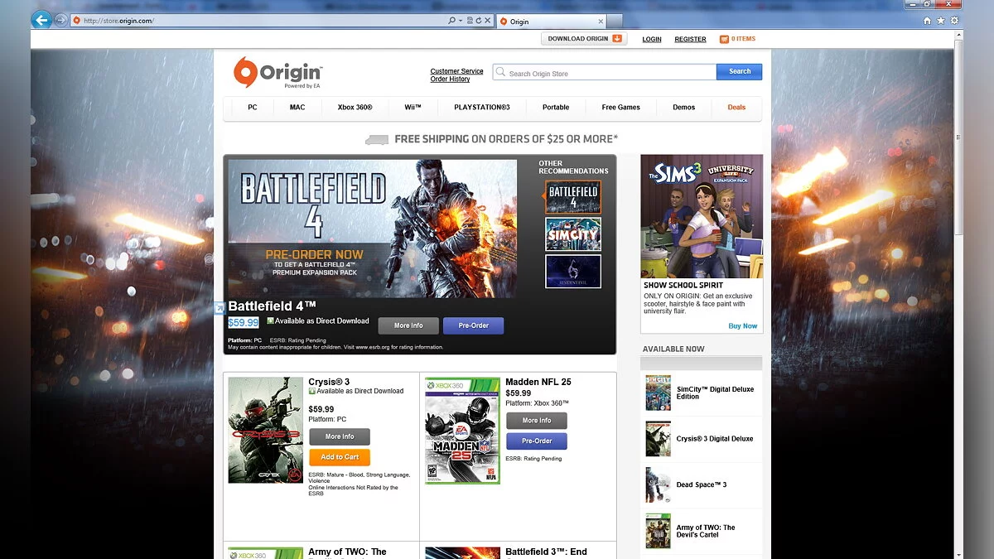Open the Order History link
Image resolution: width=994 pixels, height=559 pixels.
pyautogui.click(x=450, y=80)
